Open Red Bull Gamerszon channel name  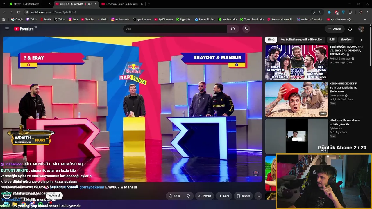pyautogui.click(x=340, y=59)
